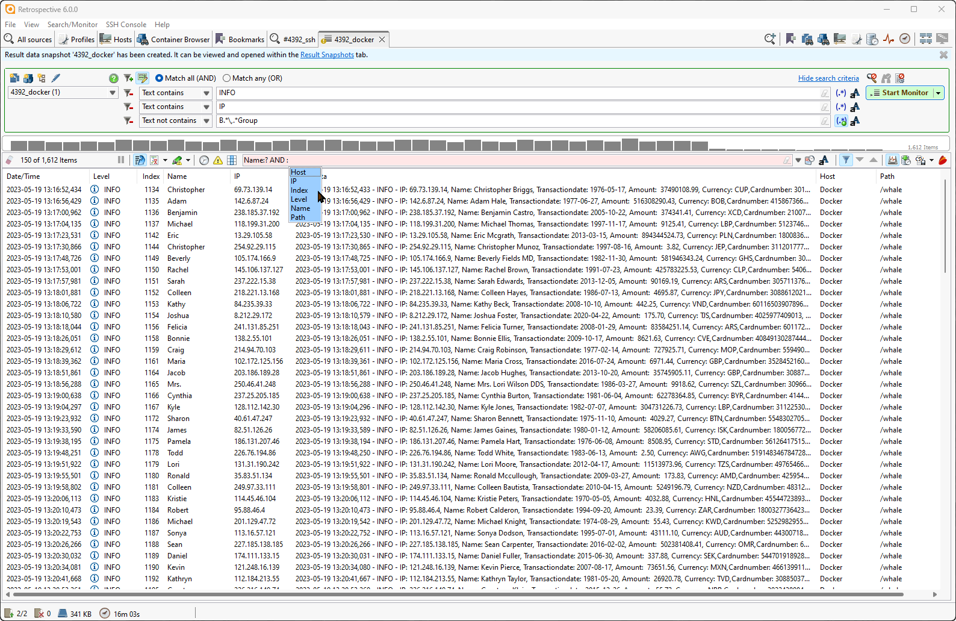Remove the 'B.*\,.*Group' filter criterion row

128,120
